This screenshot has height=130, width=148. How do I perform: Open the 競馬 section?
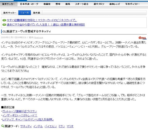click(x=68, y=4)
